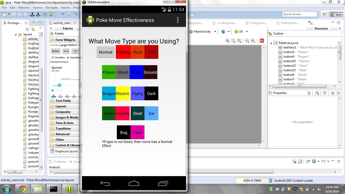This screenshot has width=345, height=194.
Task: Switch to Graphical Layout tab
Action: (64, 151)
